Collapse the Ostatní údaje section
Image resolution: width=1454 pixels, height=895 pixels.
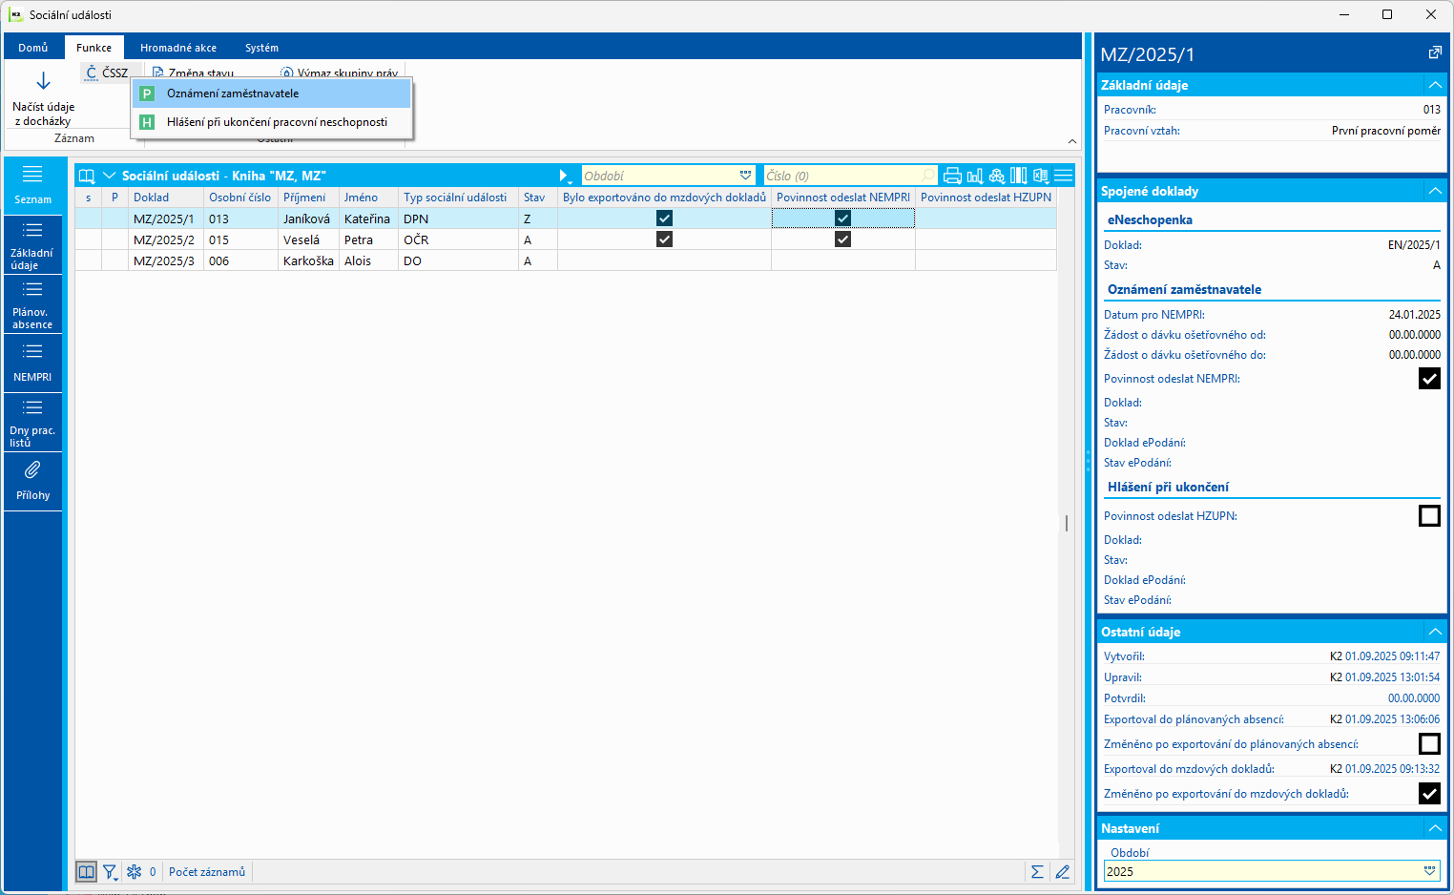(1435, 632)
